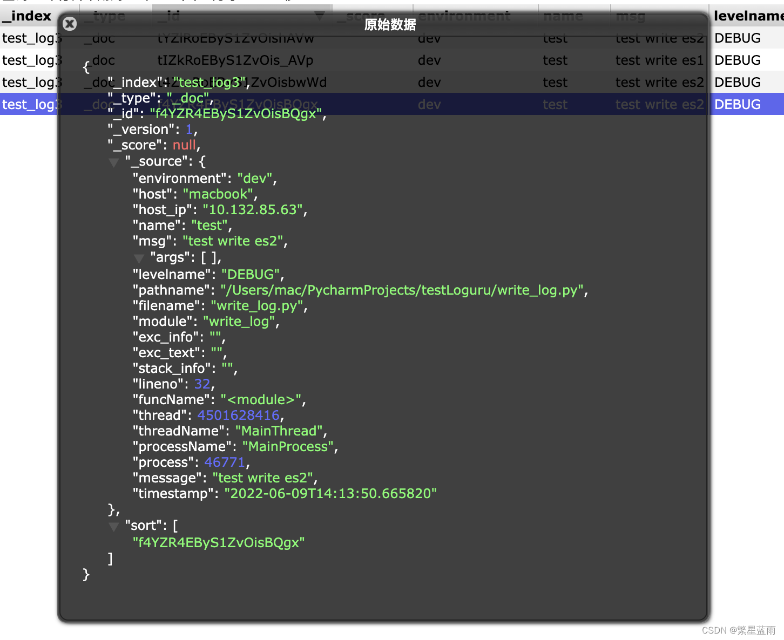Select the highlighted test_log3 index cell
This screenshot has height=640, width=784.
(29, 104)
